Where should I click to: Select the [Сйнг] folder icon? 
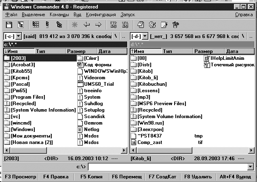pyautogui.click(x=80, y=58)
